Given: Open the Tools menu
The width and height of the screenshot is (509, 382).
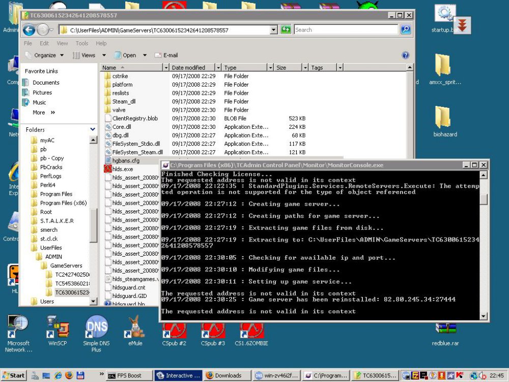Looking at the screenshot, I should coord(82,43).
